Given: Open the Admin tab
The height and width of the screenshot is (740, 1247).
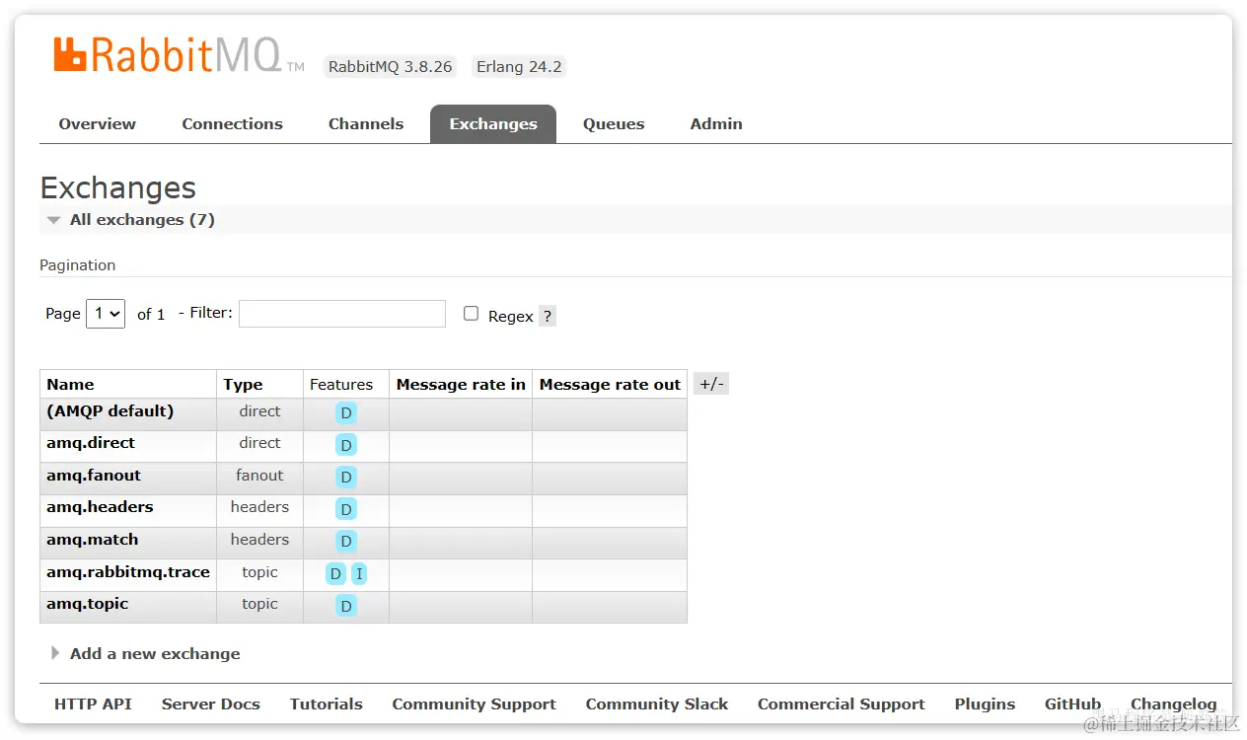Looking at the screenshot, I should click(716, 123).
